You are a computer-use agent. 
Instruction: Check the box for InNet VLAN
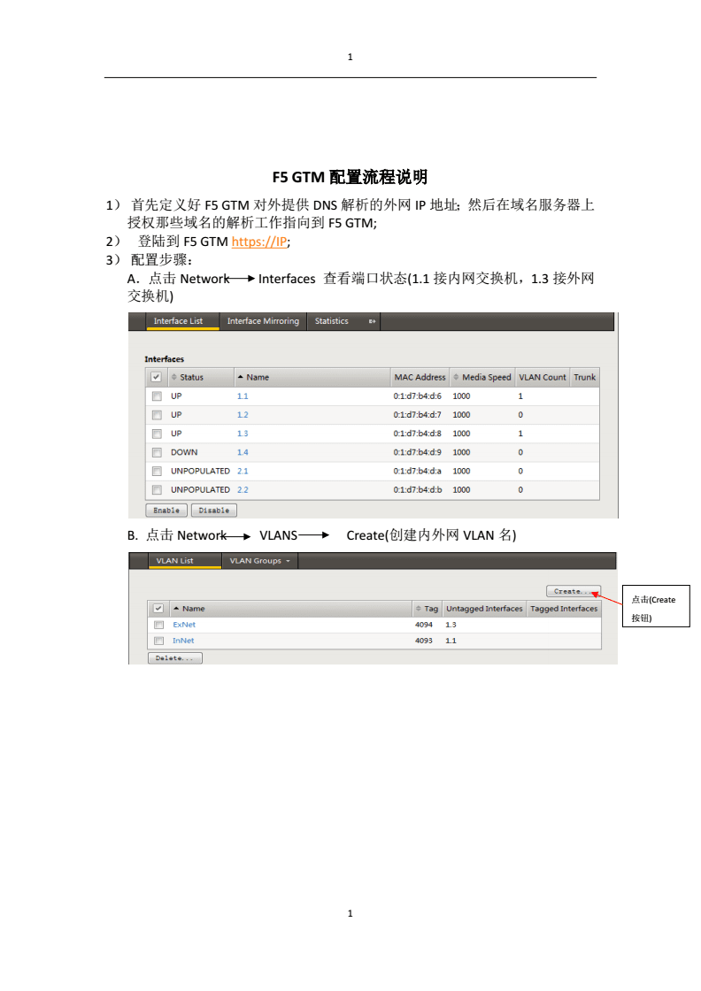[x=158, y=641]
